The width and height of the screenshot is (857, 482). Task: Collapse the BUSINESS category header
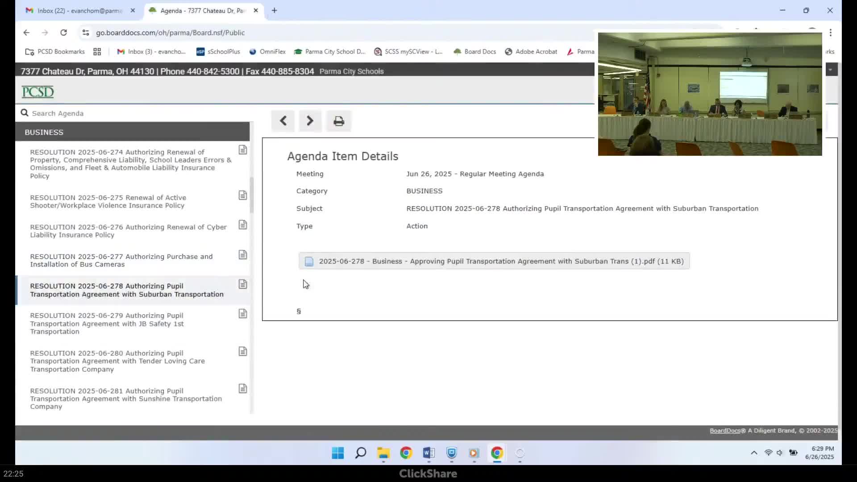132,132
